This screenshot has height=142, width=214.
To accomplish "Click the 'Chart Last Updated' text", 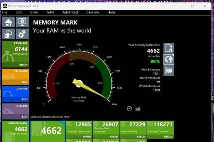I will pos(50,117).
